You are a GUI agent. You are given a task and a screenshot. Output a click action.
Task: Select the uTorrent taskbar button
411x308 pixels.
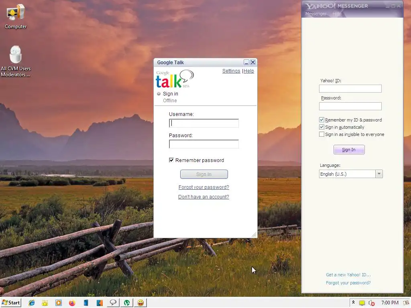pyautogui.click(x=127, y=303)
